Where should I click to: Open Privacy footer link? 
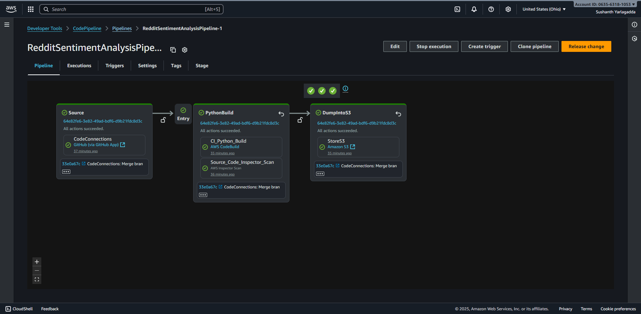coord(566,309)
